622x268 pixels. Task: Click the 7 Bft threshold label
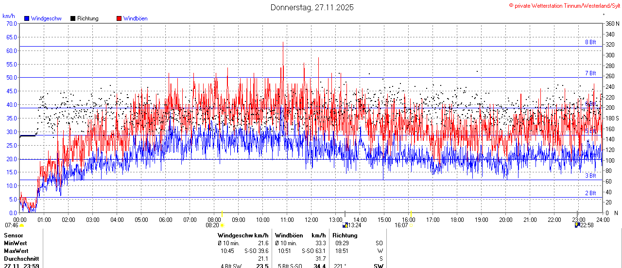coord(590,73)
